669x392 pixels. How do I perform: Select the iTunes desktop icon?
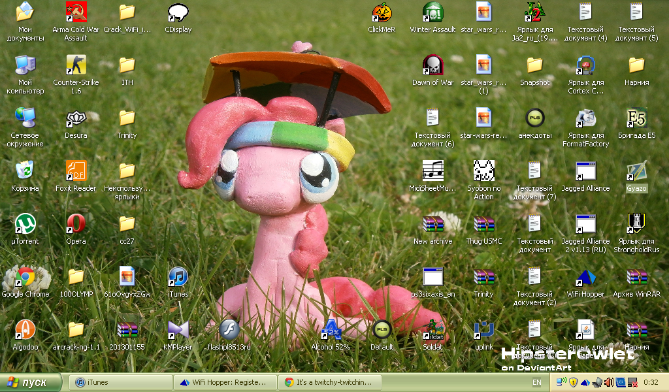pyautogui.click(x=178, y=276)
